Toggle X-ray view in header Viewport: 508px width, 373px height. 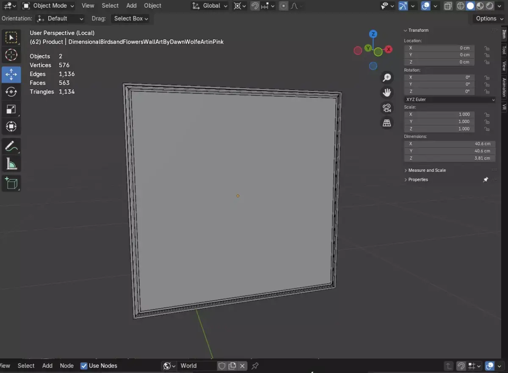tap(448, 6)
